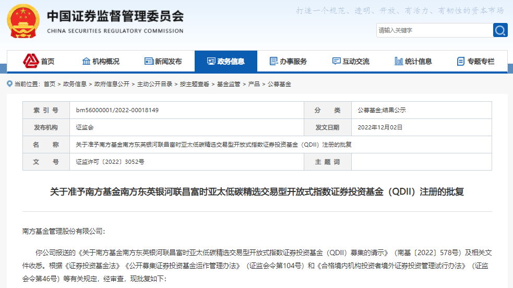Focus the 请输入关键字 search field
The image size is (513, 288).
pyautogui.click(x=435, y=30)
